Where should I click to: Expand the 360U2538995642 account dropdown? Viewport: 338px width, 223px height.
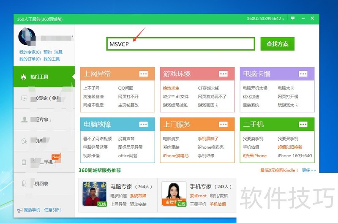(266, 19)
